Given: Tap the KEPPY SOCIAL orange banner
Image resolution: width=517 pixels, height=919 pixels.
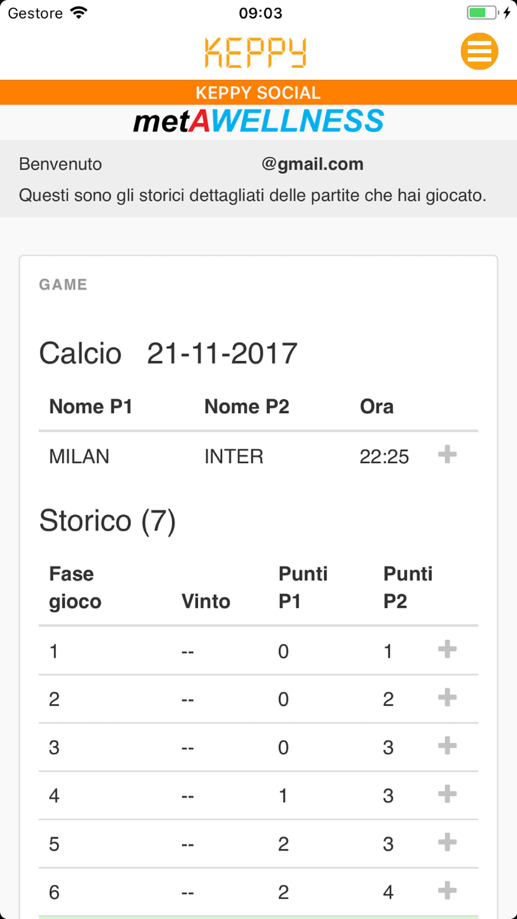Looking at the screenshot, I should tap(258, 93).
